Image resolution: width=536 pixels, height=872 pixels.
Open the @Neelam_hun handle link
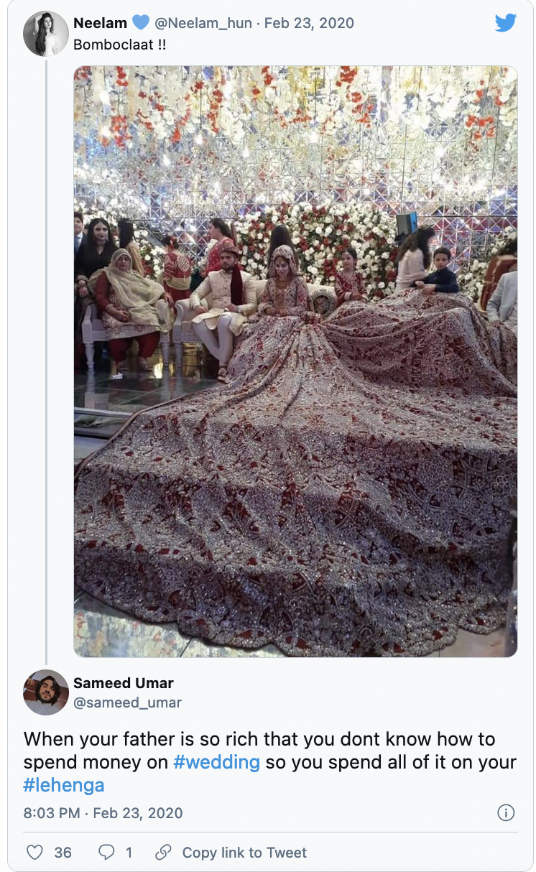[x=203, y=23]
